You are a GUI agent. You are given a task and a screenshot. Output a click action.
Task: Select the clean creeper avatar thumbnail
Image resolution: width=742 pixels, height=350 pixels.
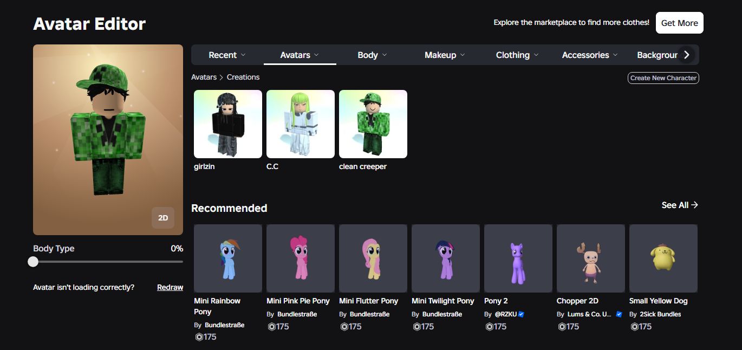point(373,124)
